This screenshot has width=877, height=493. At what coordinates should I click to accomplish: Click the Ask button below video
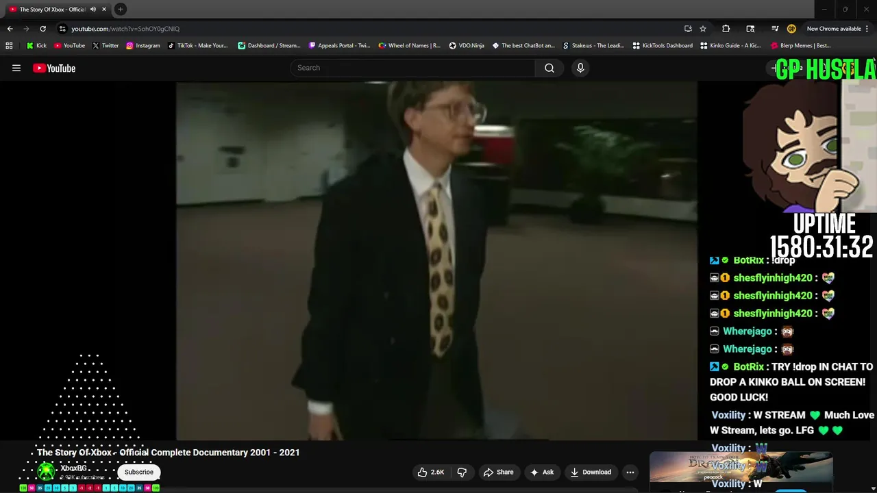click(x=541, y=472)
